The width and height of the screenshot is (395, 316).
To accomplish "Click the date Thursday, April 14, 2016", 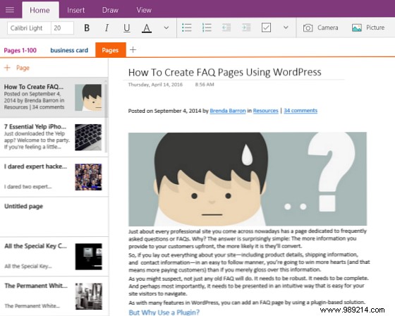I will pyautogui.click(x=155, y=85).
